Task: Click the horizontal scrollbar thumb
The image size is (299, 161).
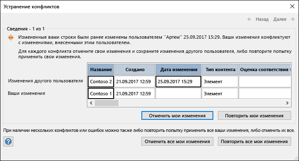Action: click(106, 103)
